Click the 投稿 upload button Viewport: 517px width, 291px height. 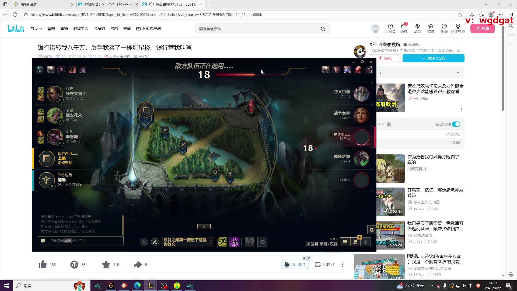[x=483, y=29]
